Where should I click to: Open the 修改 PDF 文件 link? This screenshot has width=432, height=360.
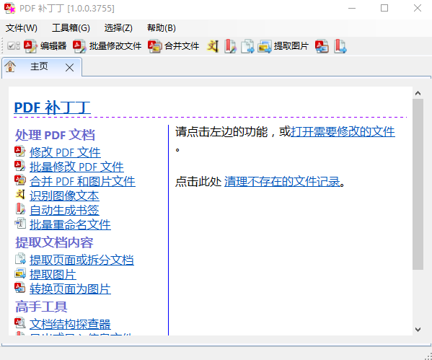pos(65,152)
